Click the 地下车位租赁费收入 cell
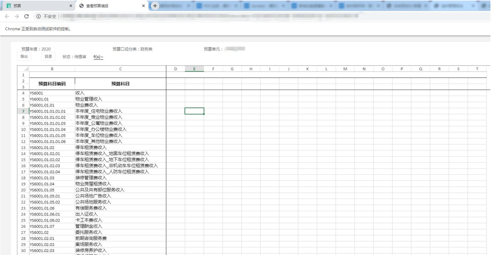Viewport: 491px width, 255px height. pyautogui.click(x=120, y=160)
